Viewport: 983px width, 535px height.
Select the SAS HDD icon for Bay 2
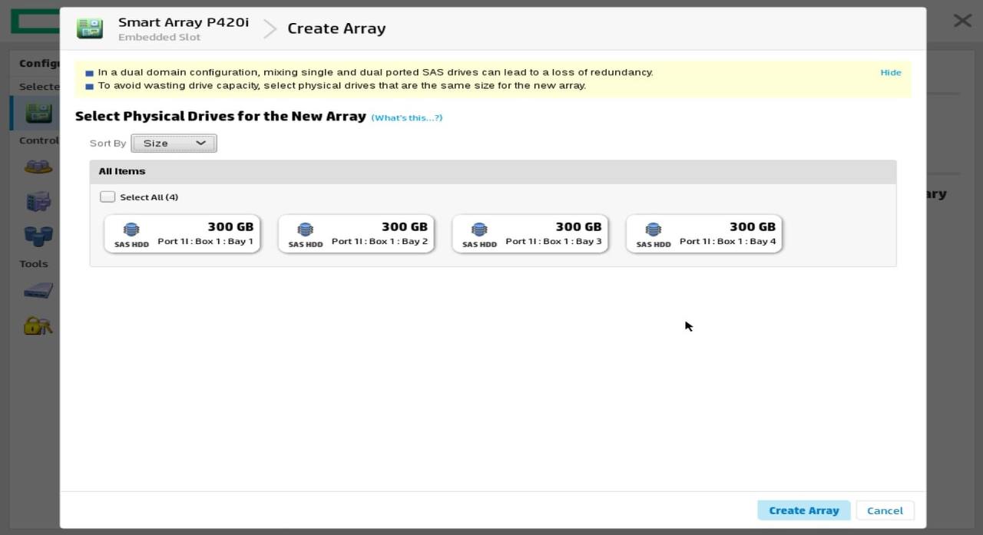tap(305, 230)
